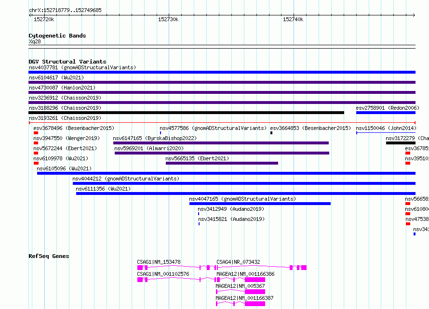Image resolution: width=429 pixels, height=309 pixels.
Task: Open the nsv4730087 (Hanlon2021) label
Action: tap(62, 88)
